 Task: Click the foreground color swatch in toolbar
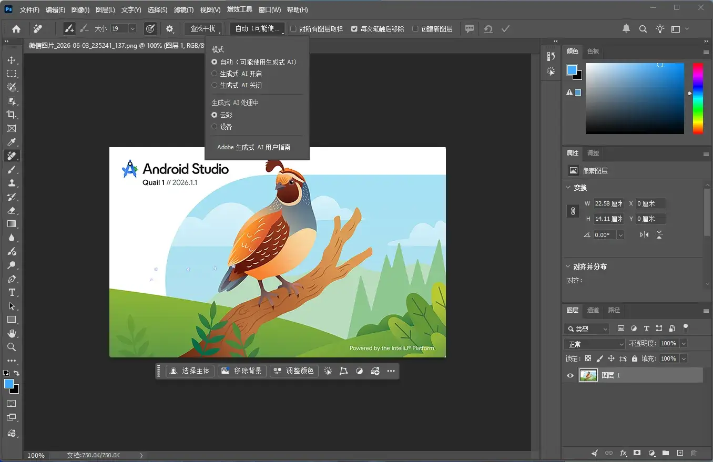pyautogui.click(x=9, y=384)
